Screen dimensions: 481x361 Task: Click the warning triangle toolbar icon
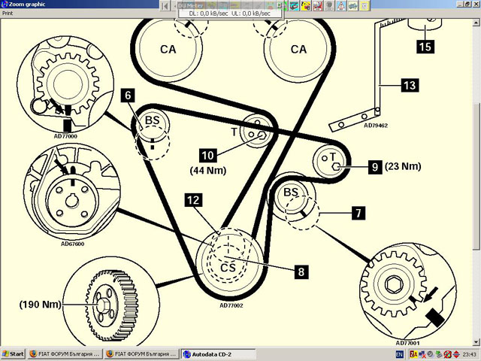[x=342, y=5]
